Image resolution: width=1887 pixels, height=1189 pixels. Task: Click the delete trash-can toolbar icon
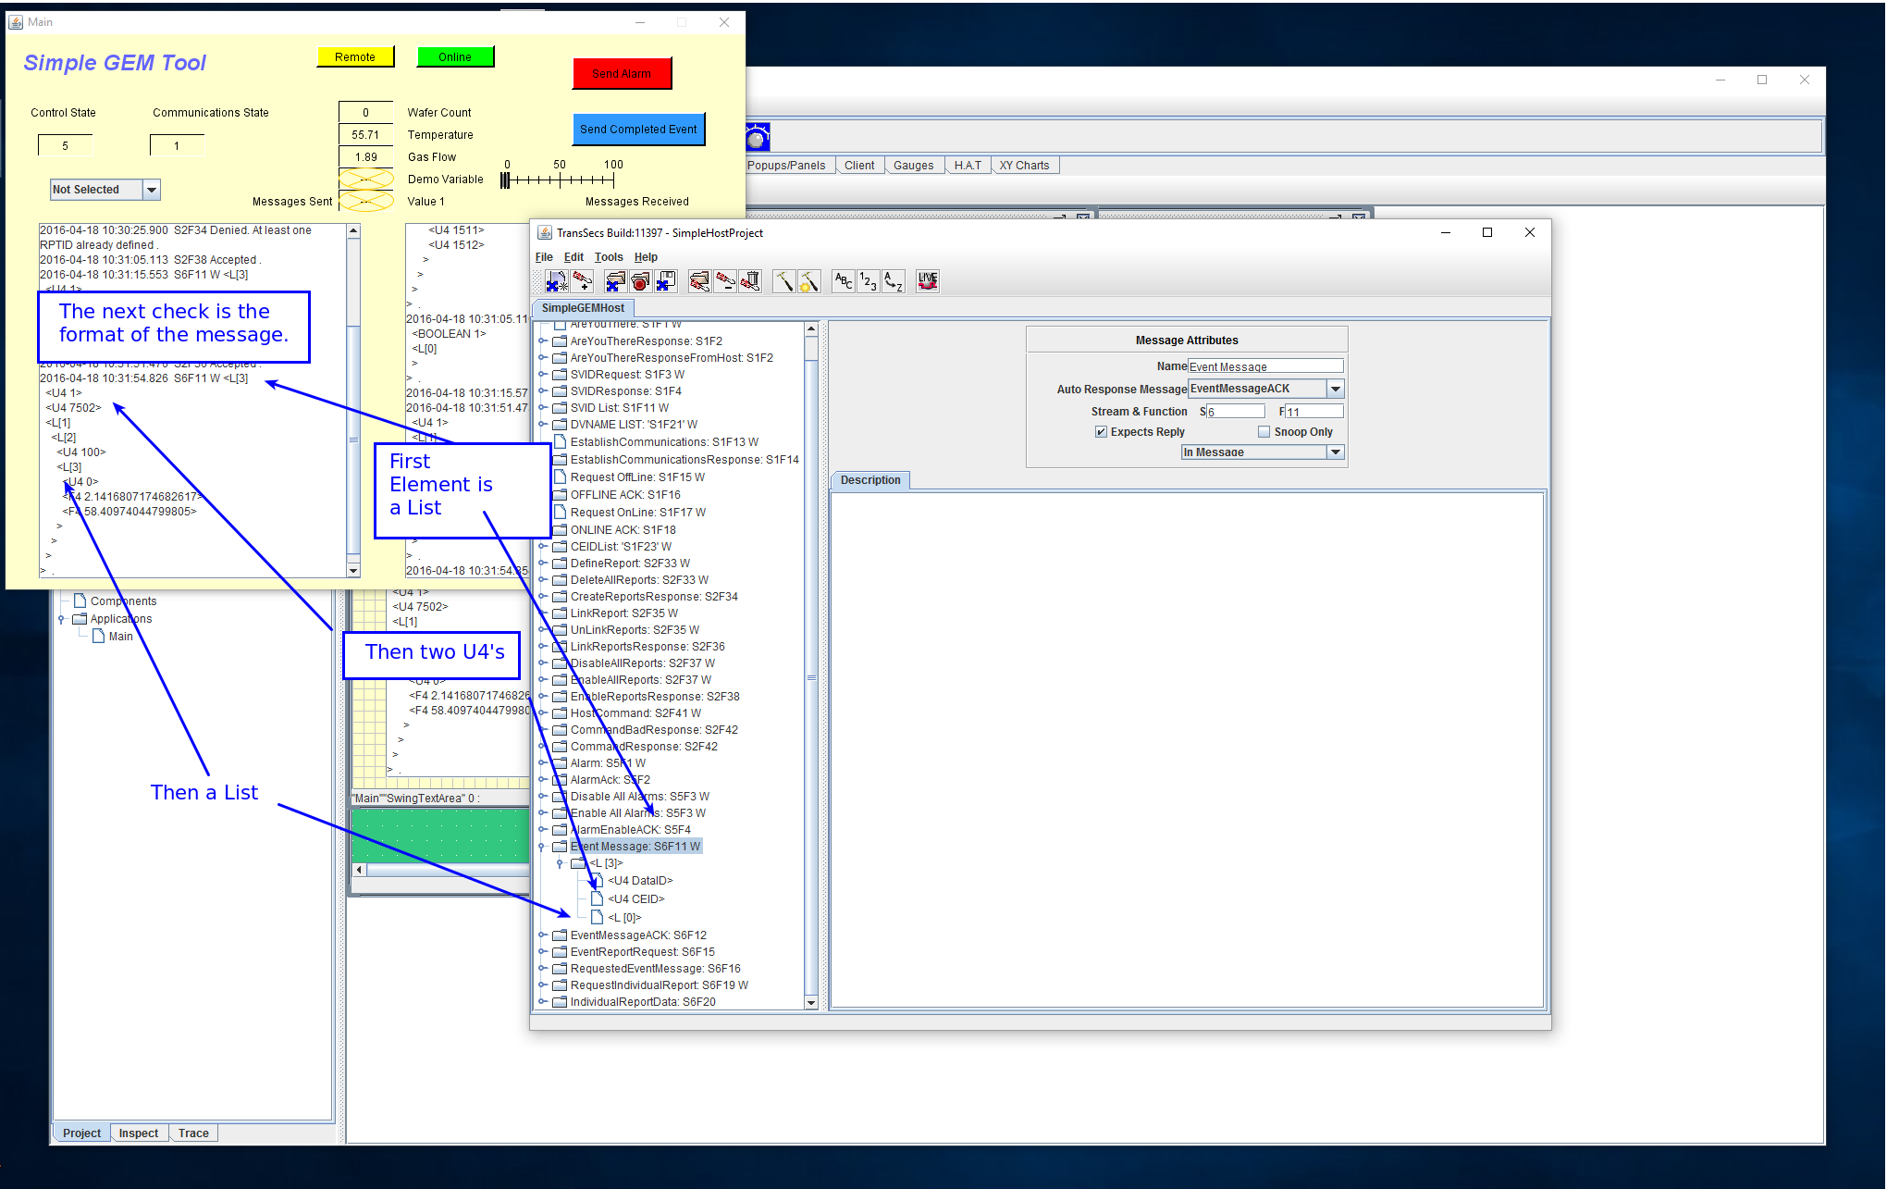750,281
